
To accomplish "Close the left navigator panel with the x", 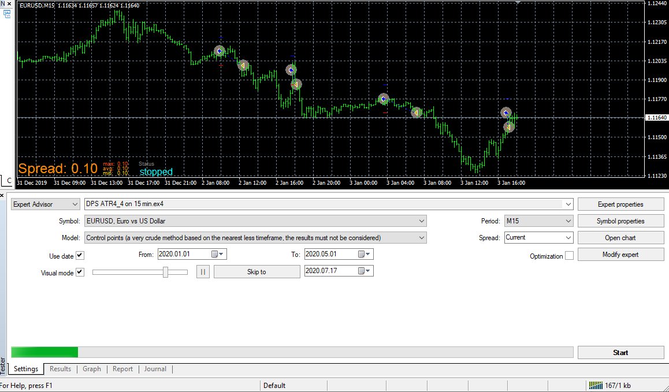I will (9, 3).
